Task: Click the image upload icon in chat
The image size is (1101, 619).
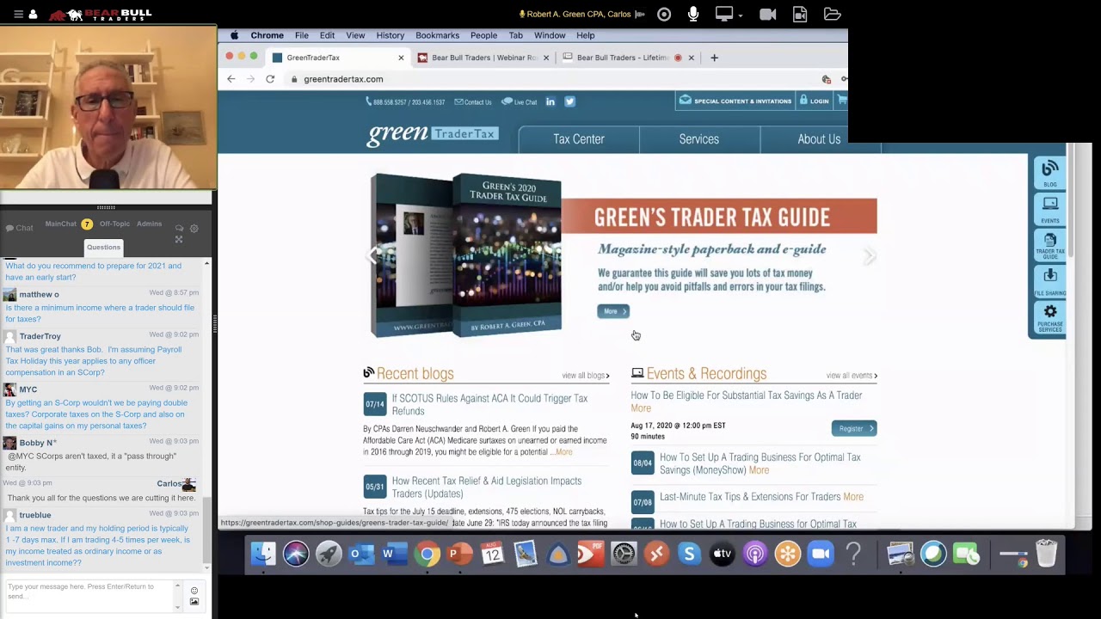Action: pos(194,602)
